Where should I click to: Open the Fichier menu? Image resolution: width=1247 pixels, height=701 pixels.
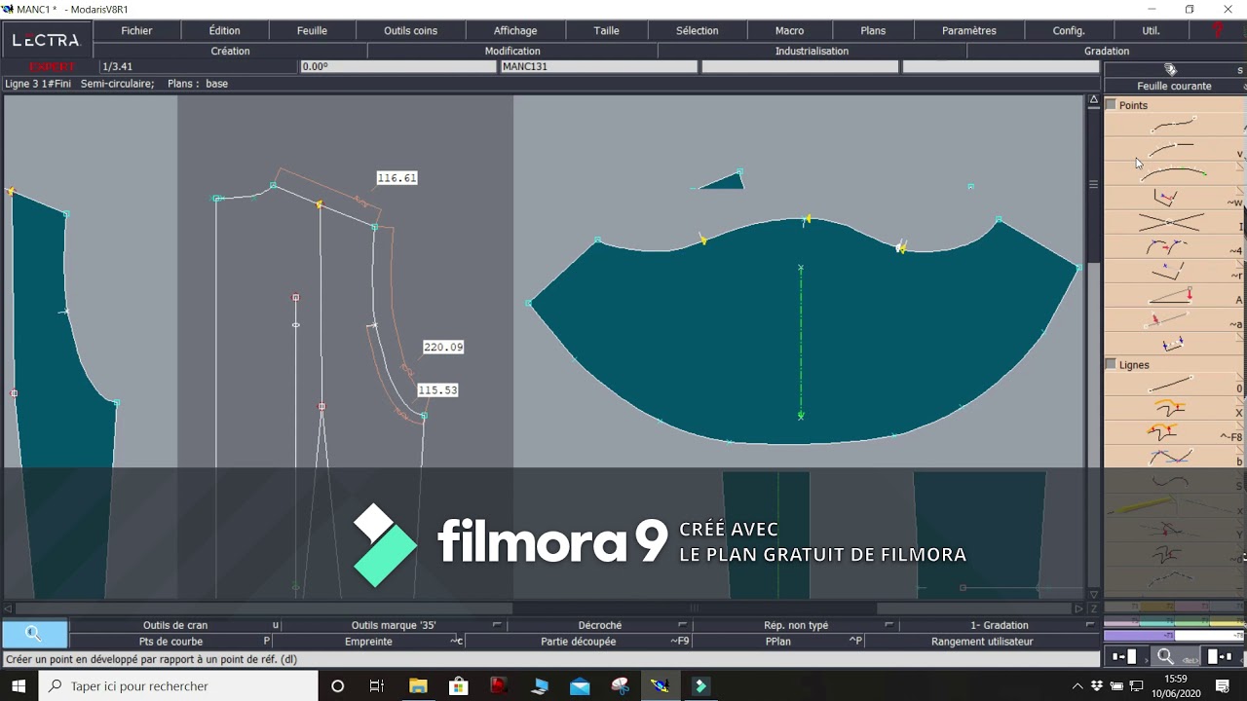136,31
